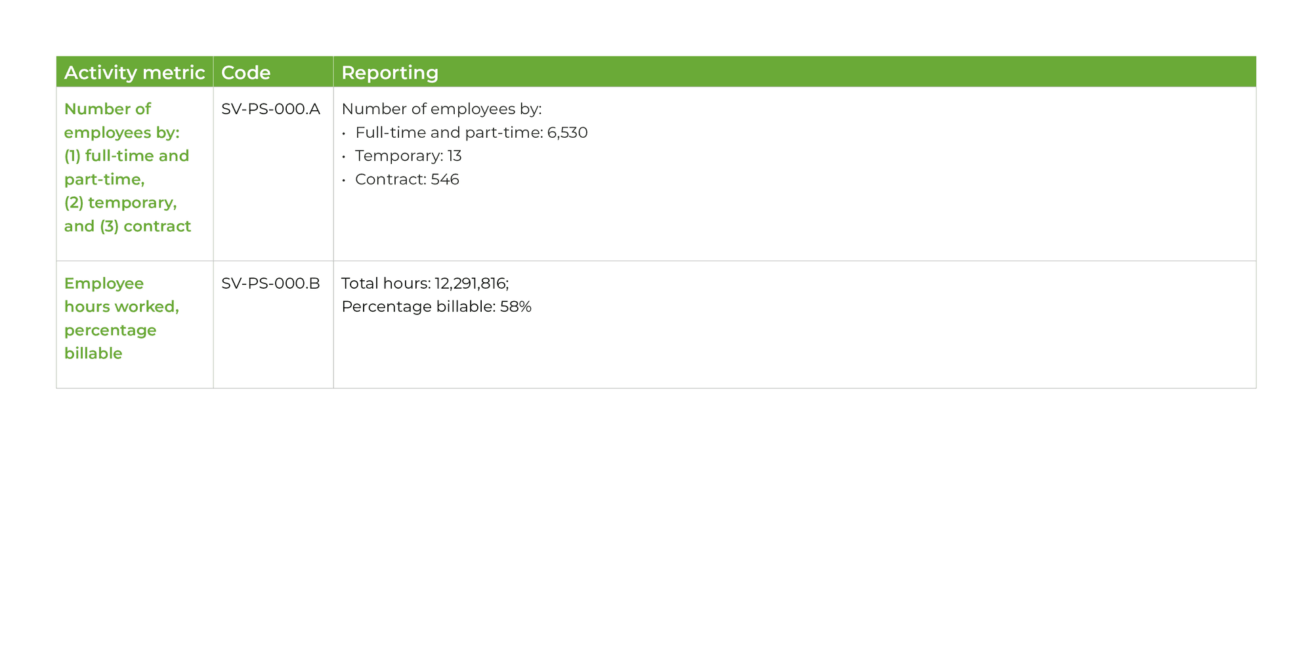Click the '(2) temporary,' label text
Screen dimensions: 1312x649
[x=121, y=203]
